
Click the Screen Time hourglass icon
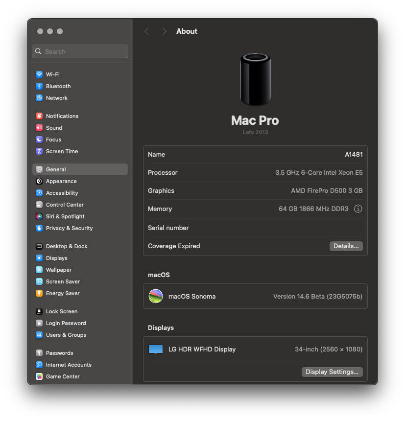pyautogui.click(x=39, y=151)
